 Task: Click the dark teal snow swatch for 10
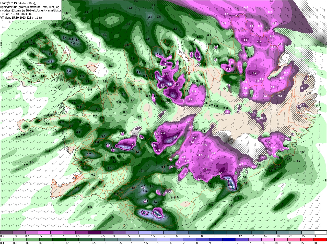[x=232, y=232]
